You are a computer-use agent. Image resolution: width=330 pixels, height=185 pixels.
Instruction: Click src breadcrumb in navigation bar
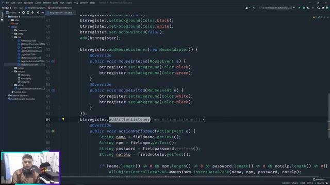click(15, 8)
